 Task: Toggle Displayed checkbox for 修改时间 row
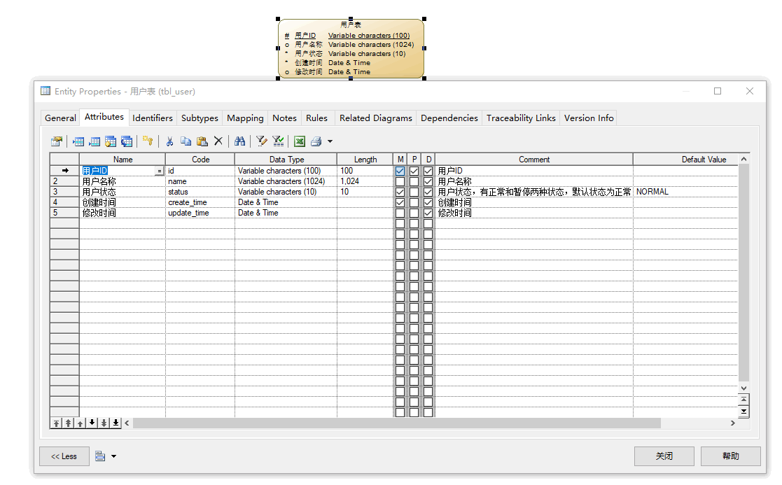click(x=428, y=213)
